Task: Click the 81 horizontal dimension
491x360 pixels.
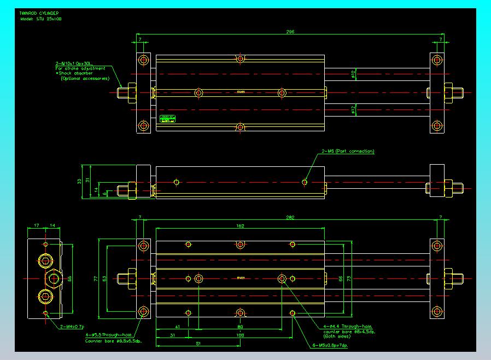Action: point(198,344)
